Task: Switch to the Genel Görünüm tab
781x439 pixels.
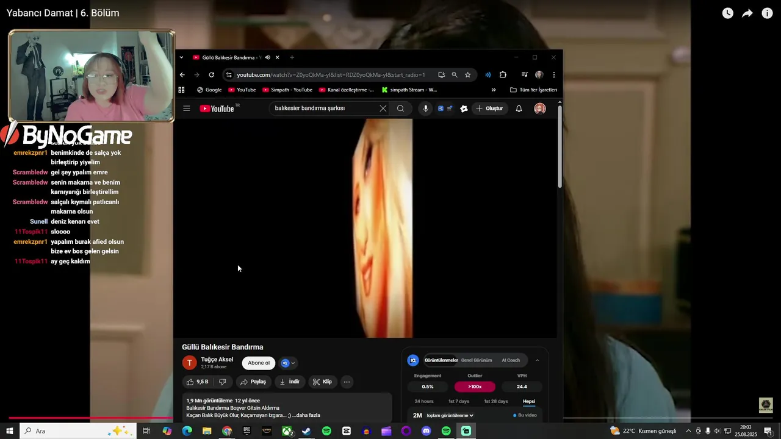Action: point(477,360)
